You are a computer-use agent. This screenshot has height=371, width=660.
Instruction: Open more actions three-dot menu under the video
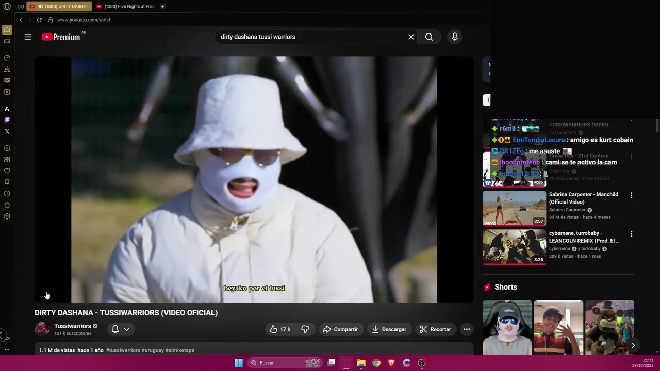pyautogui.click(x=467, y=329)
